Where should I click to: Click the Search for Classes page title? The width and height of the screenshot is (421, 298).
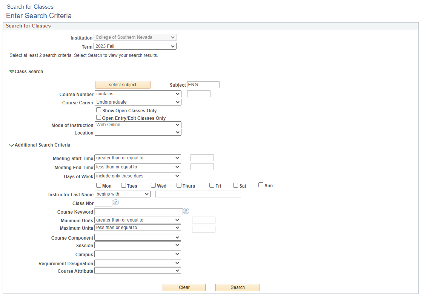click(30, 7)
